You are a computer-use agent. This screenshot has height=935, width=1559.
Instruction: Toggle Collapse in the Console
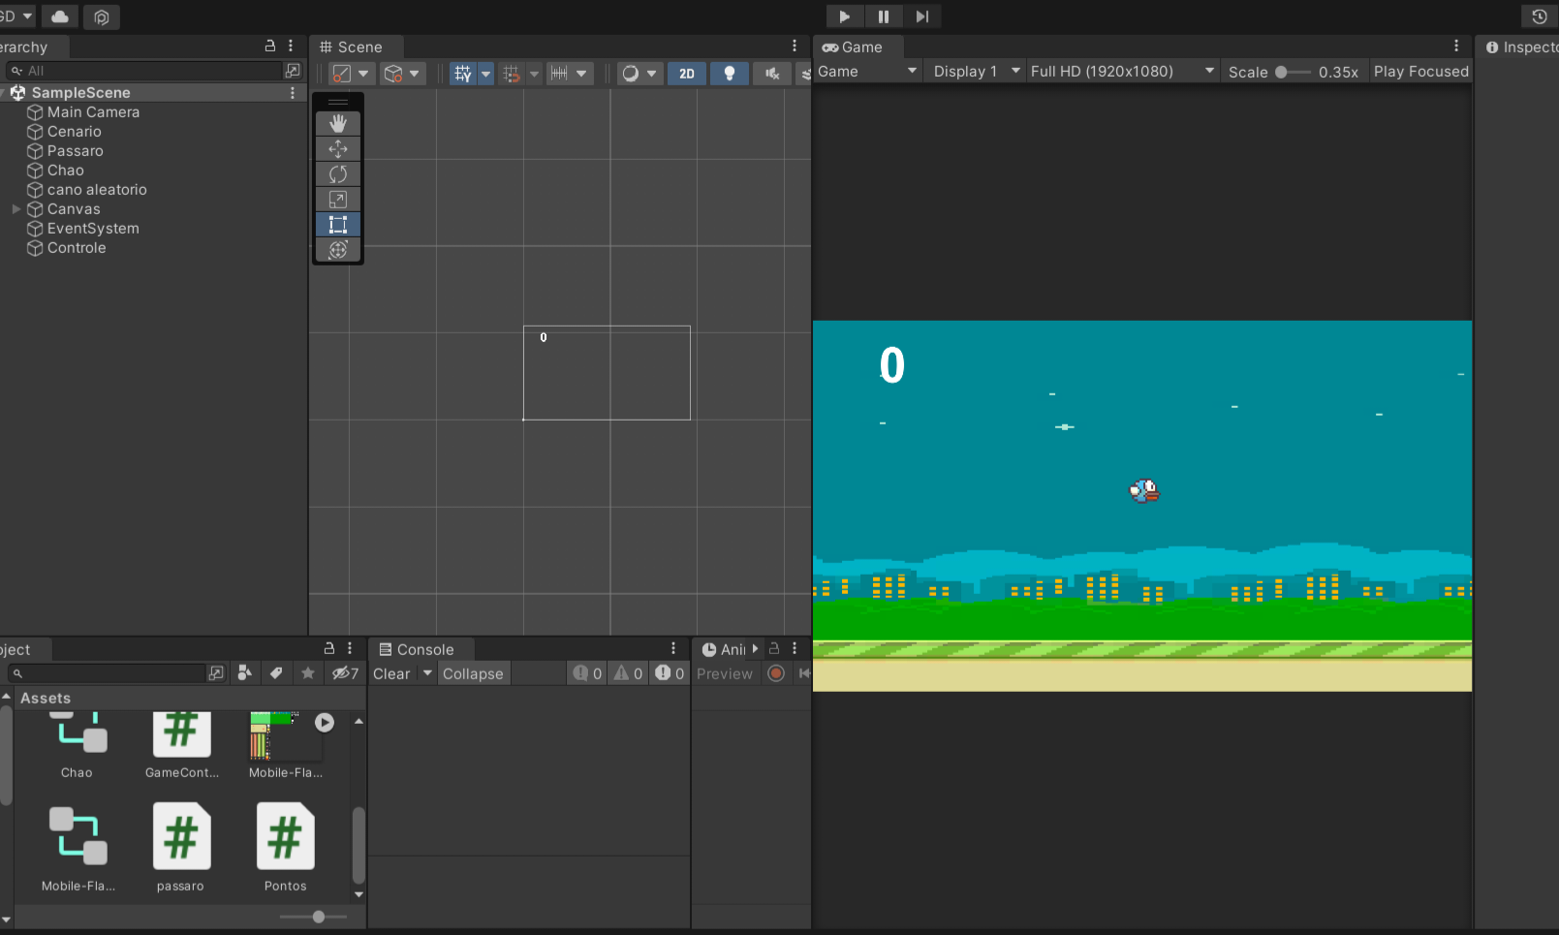[x=473, y=673]
